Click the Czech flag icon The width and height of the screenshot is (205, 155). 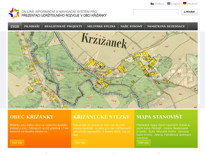(x=152, y=4)
